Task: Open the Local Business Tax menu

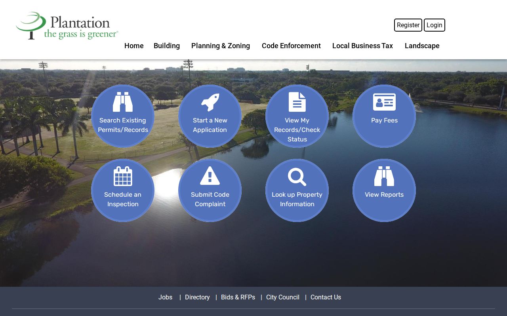Action: tap(362, 46)
